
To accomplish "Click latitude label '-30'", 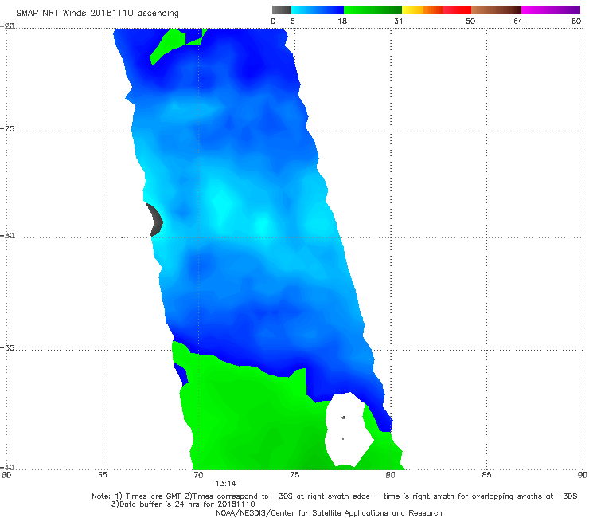I will (x=7, y=235).
